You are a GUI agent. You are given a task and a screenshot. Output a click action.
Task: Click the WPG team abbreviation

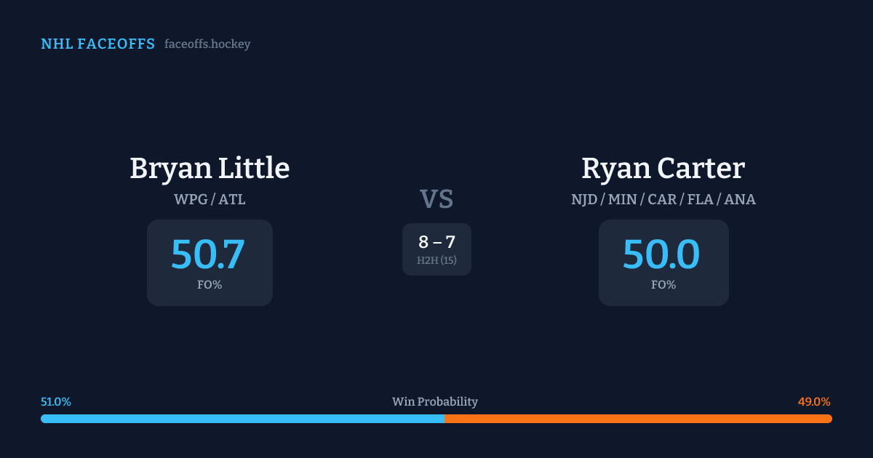click(x=190, y=199)
